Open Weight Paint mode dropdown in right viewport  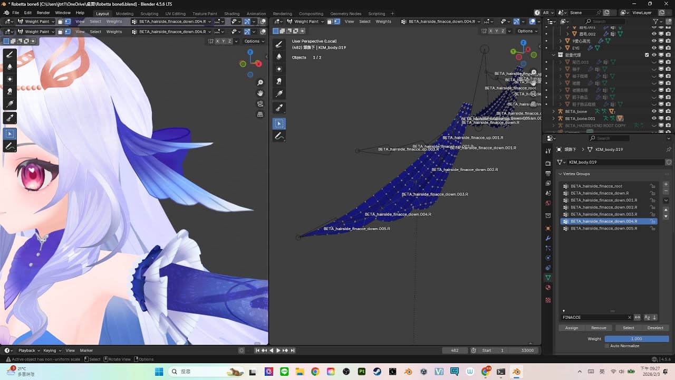pyautogui.click(x=306, y=22)
